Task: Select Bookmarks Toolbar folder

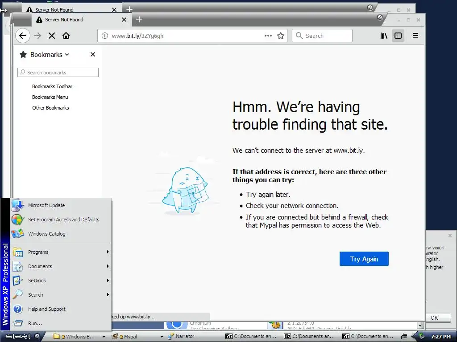Action: (x=52, y=86)
